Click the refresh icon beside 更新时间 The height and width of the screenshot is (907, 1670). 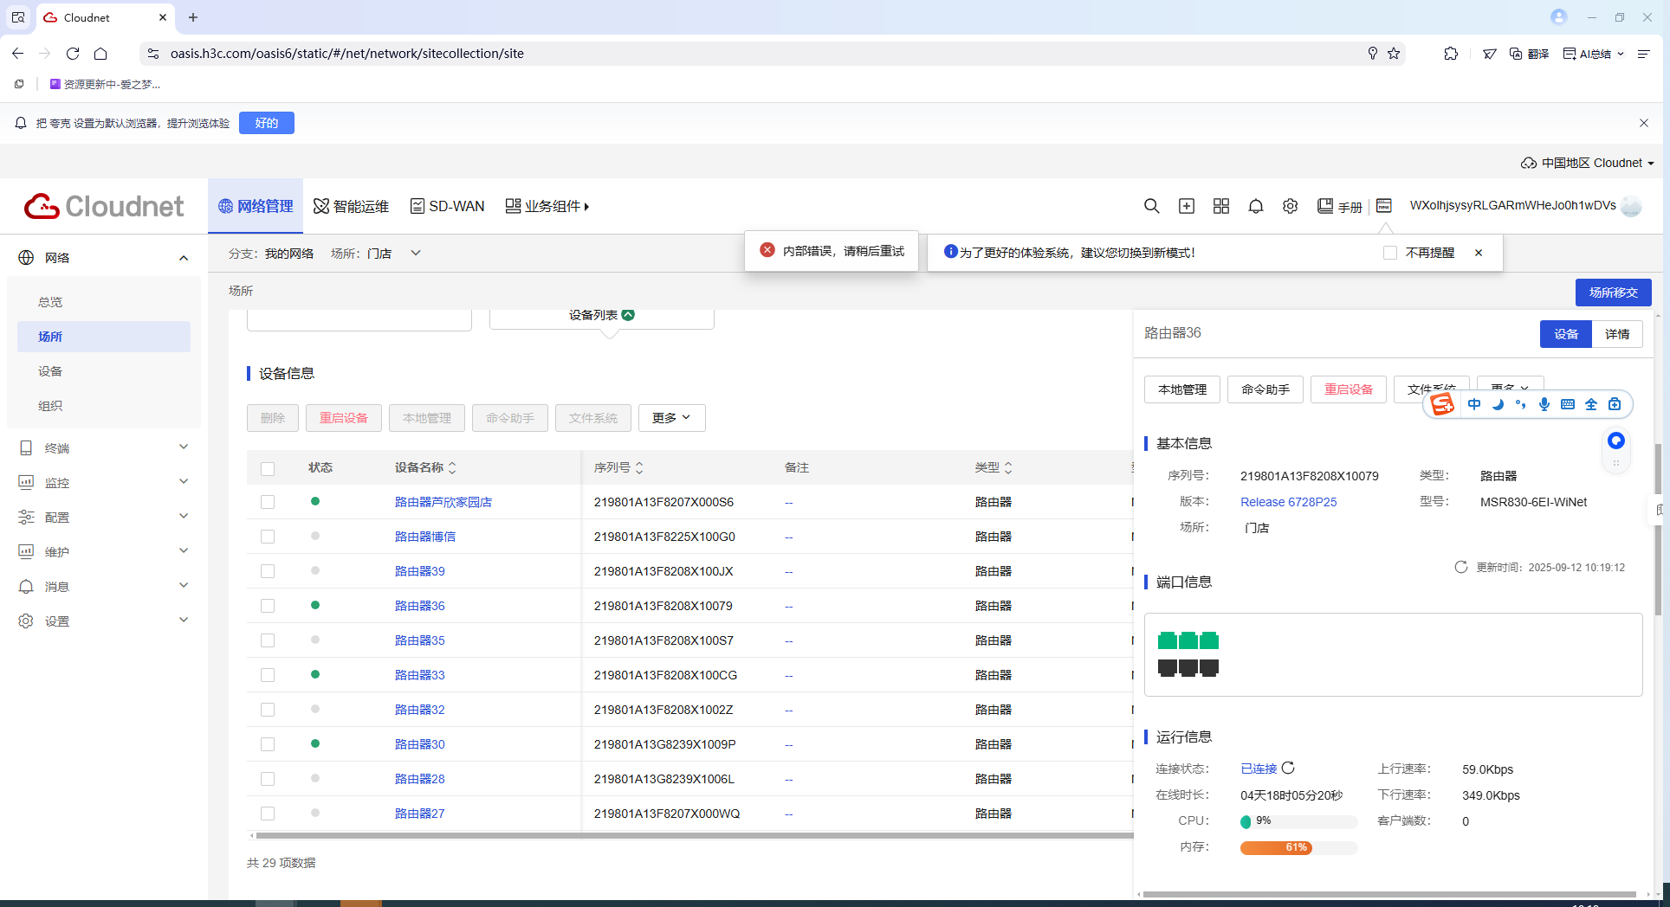(1460, 567)
